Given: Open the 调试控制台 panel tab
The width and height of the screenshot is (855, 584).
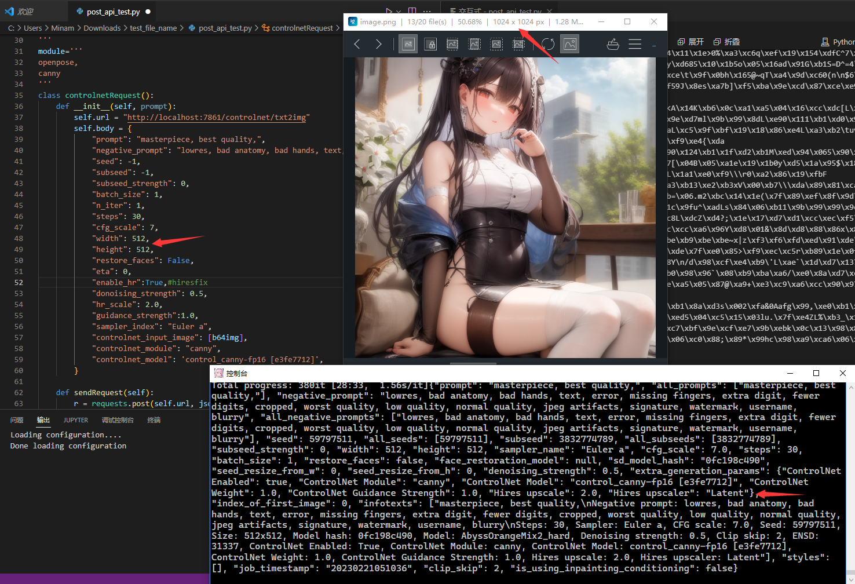Looking at the screenshot, I should (118, 420).
